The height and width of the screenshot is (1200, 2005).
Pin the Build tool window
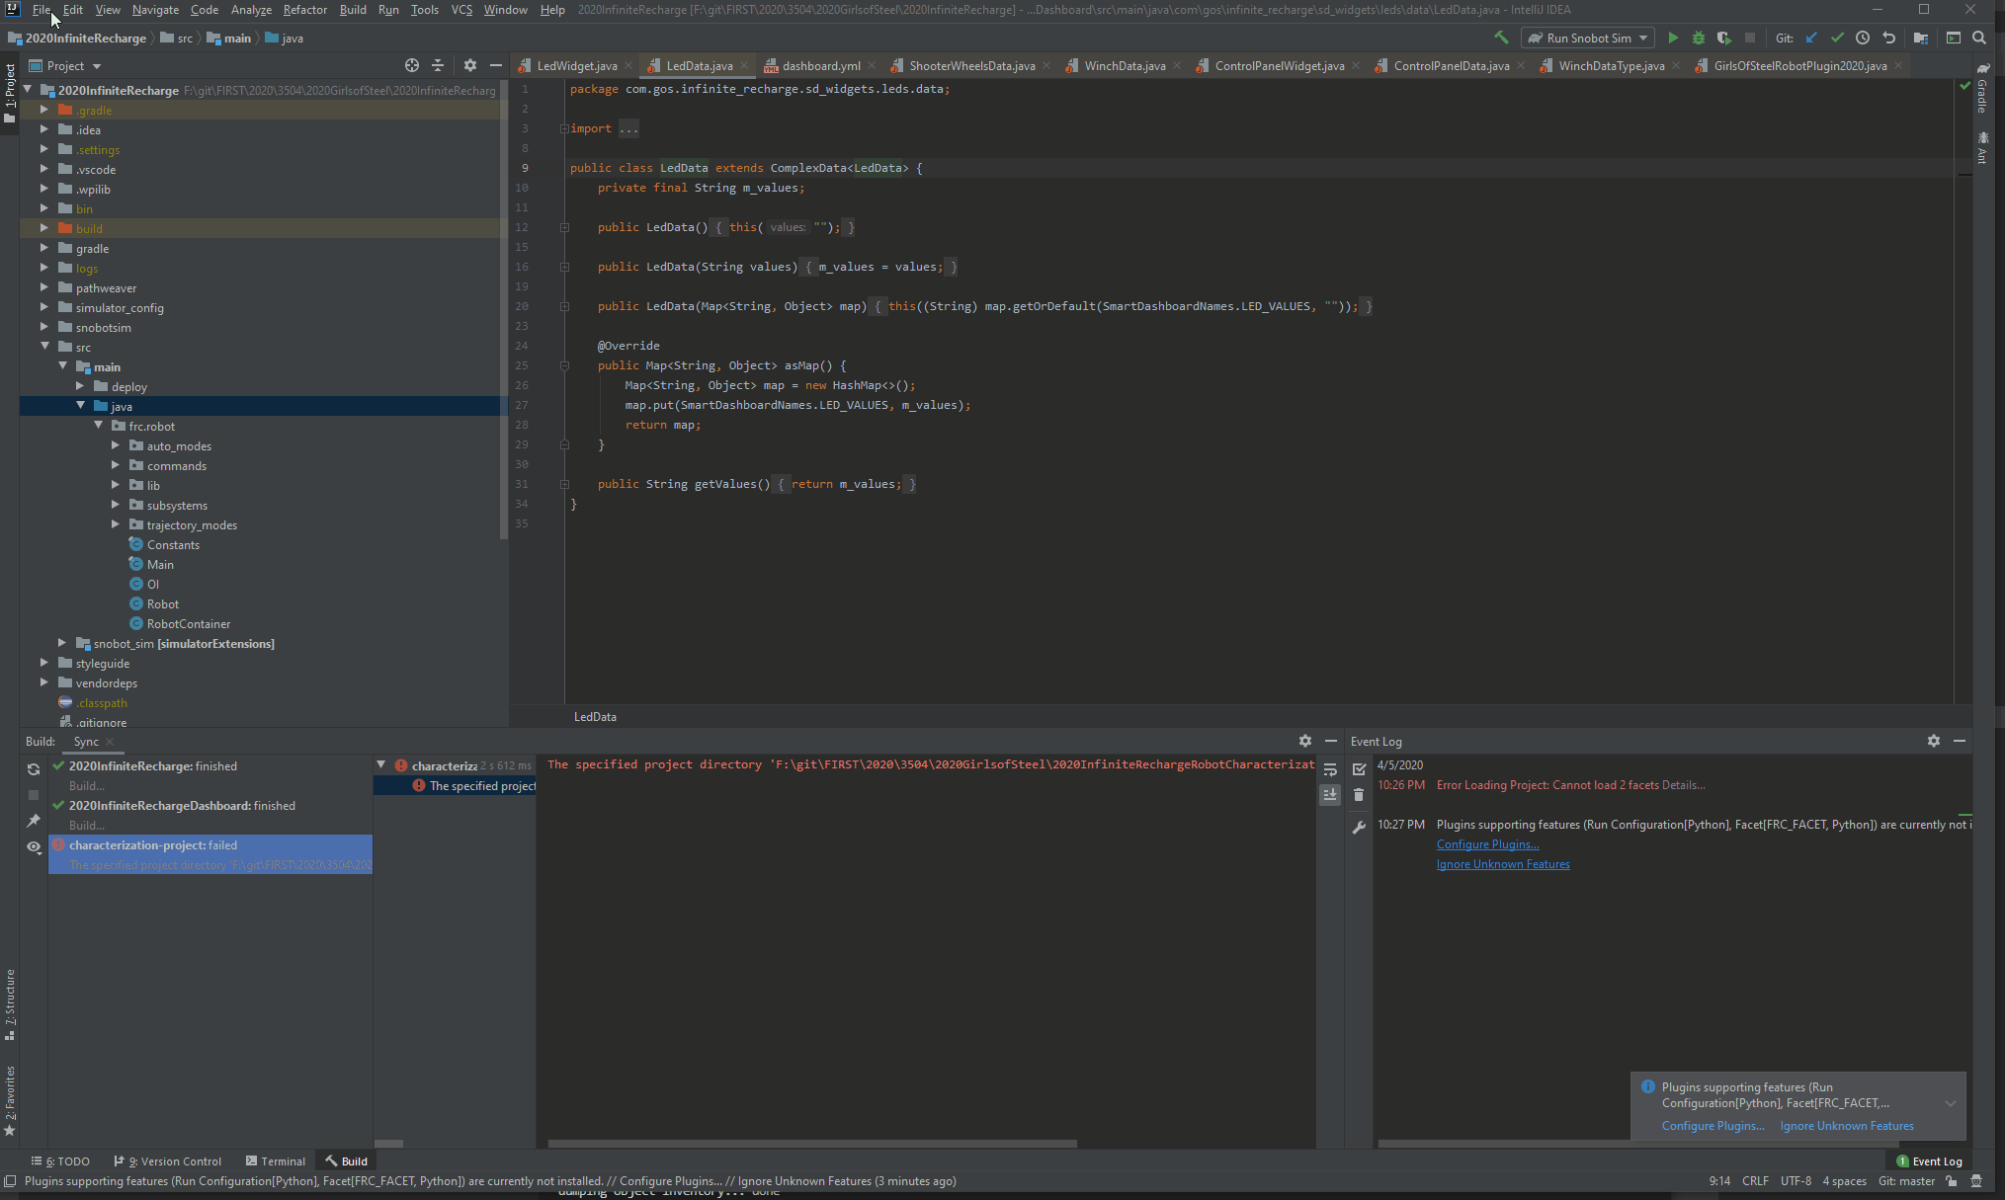point(34,820)
